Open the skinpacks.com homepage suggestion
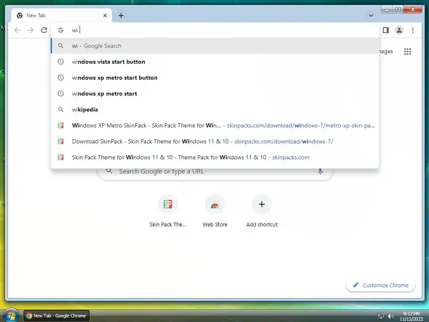The image size is (429, 322). (215, 157)
